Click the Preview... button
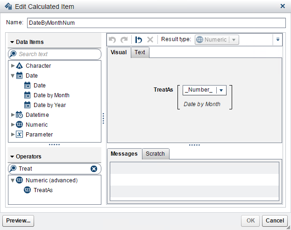The image size is (291, 230). click(19, 221)
